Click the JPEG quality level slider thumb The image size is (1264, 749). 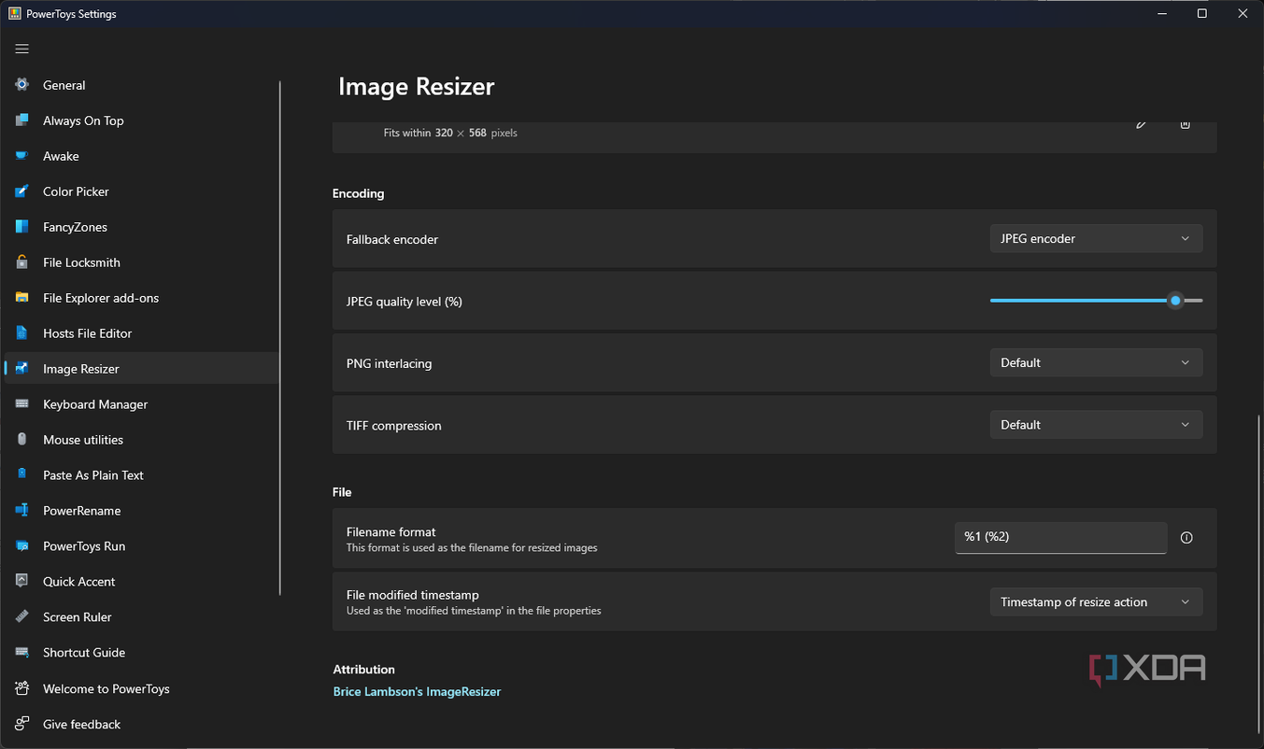pyautogui.click(x=1175, y=301)
